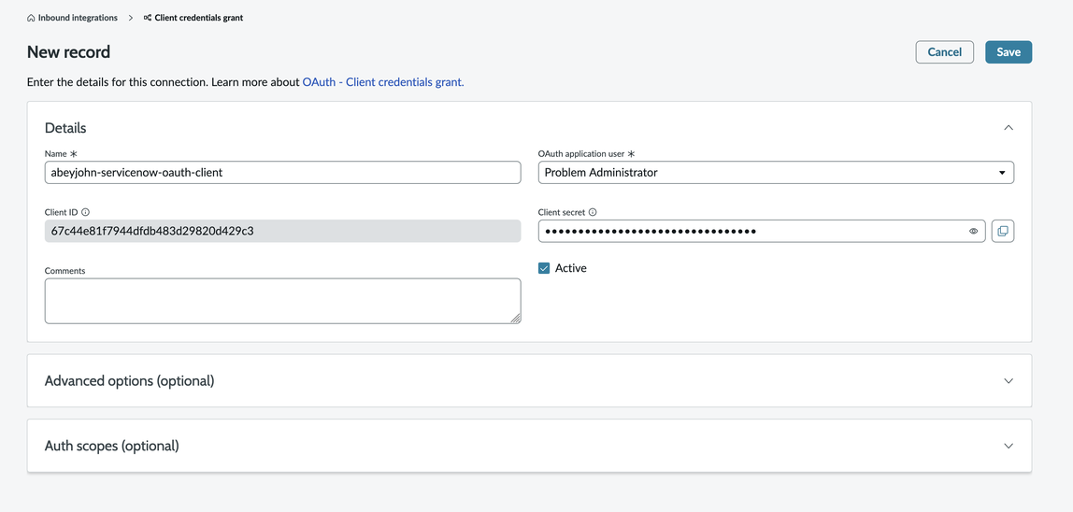Expand Auth scopes section

1008,446
